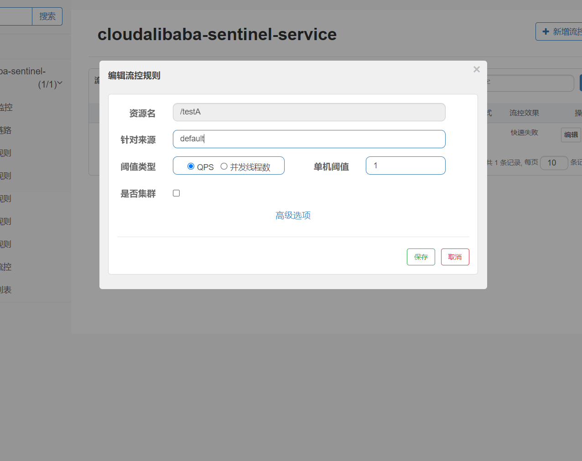Click the 快速失败 cell in table
This screenshot has width=582, height=461.
tap(525, 133)
